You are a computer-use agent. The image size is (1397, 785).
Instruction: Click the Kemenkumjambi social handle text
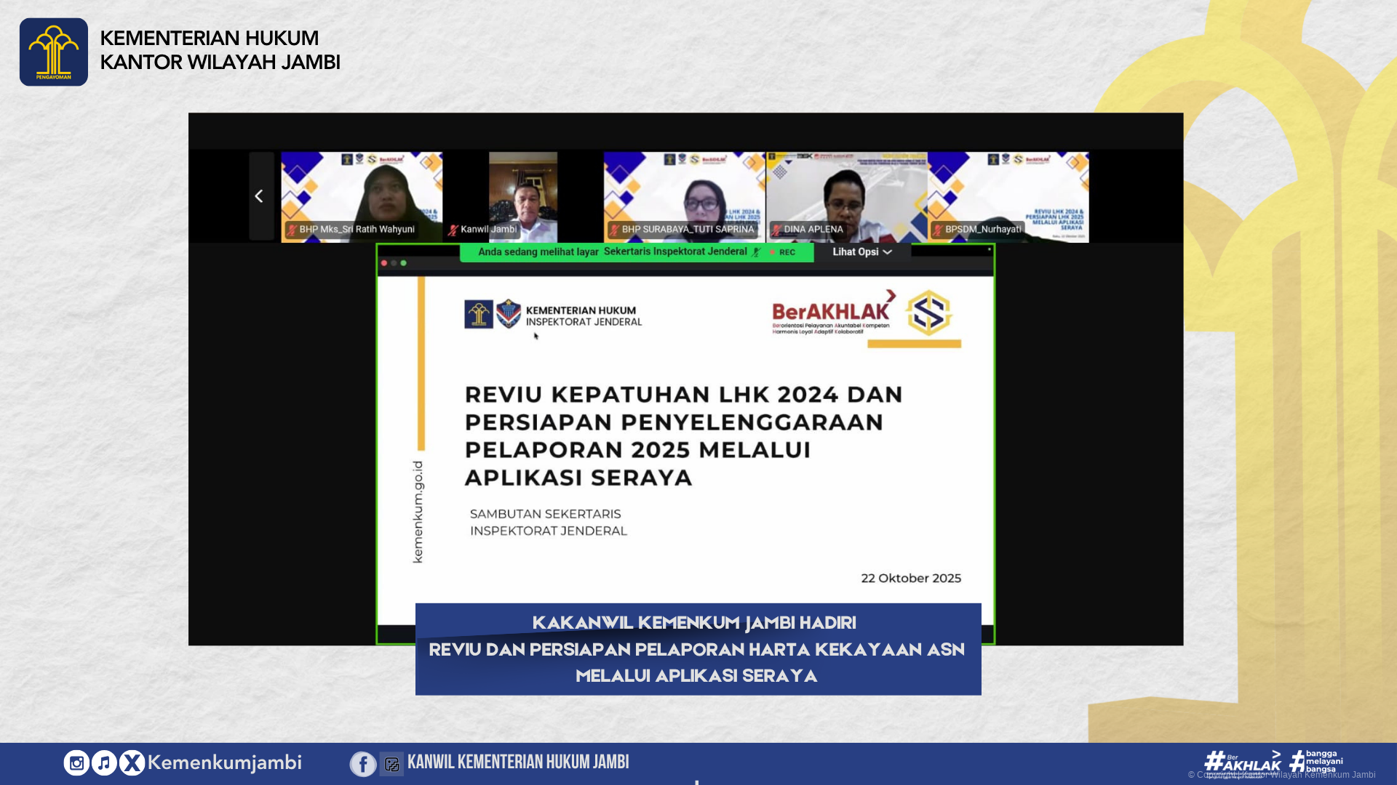click(x=224, y=762)
